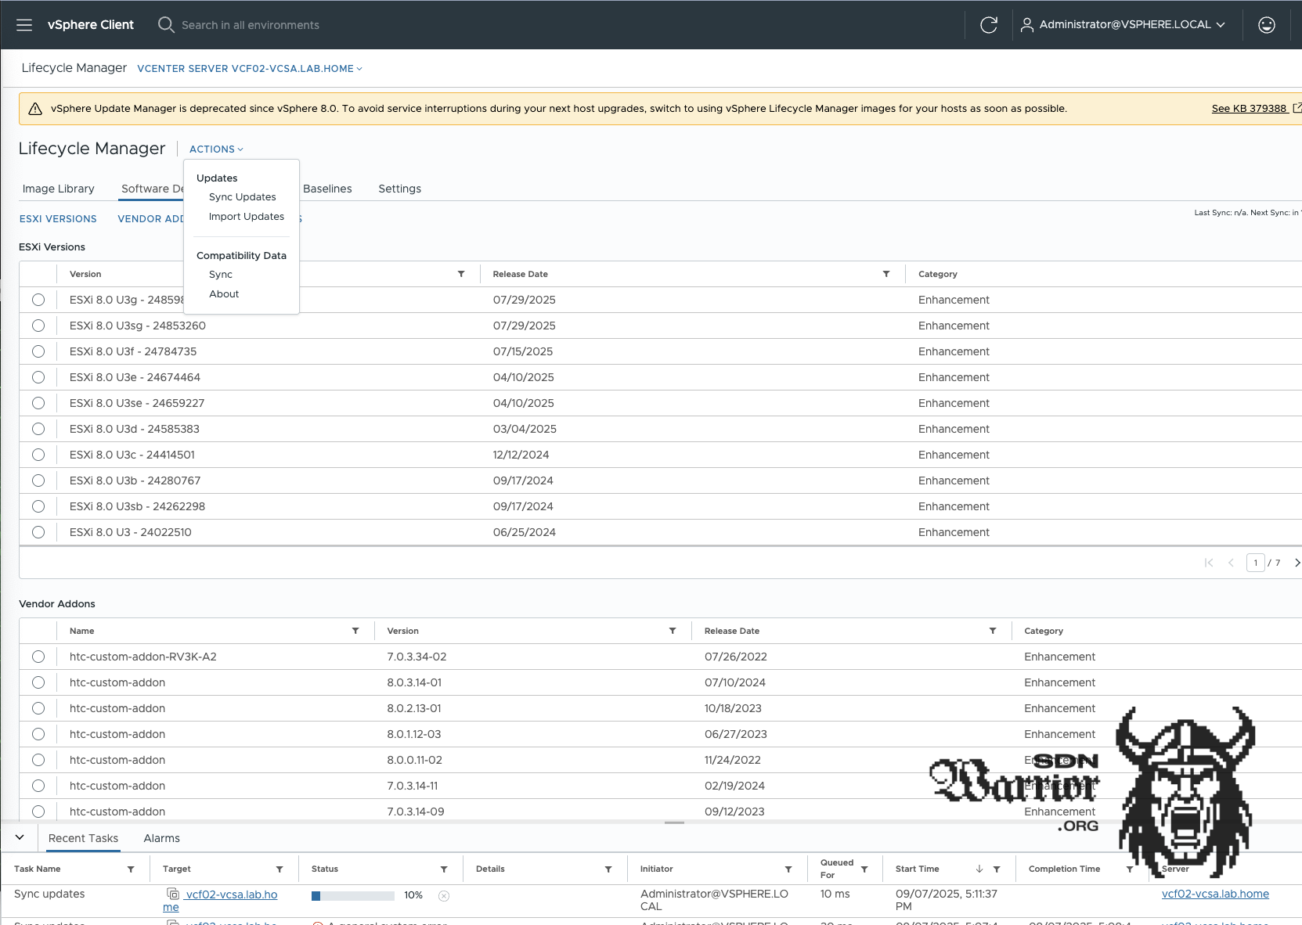Click the user avatar icon
The width and height of the screenshot is (1302, 925).
1026,25
